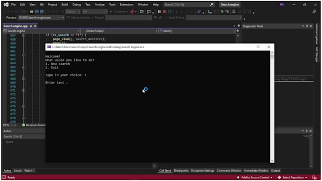Viewport: 322px width, 181px height.
Task: Click the Bookmark toolbar icon
Action: pyautogui.click(x=234, y=12)
